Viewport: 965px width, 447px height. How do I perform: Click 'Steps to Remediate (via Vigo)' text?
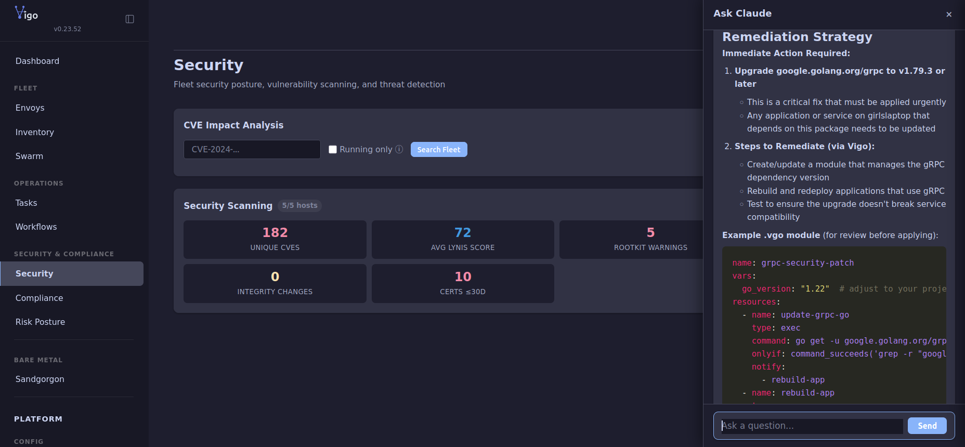coord(804,147)
